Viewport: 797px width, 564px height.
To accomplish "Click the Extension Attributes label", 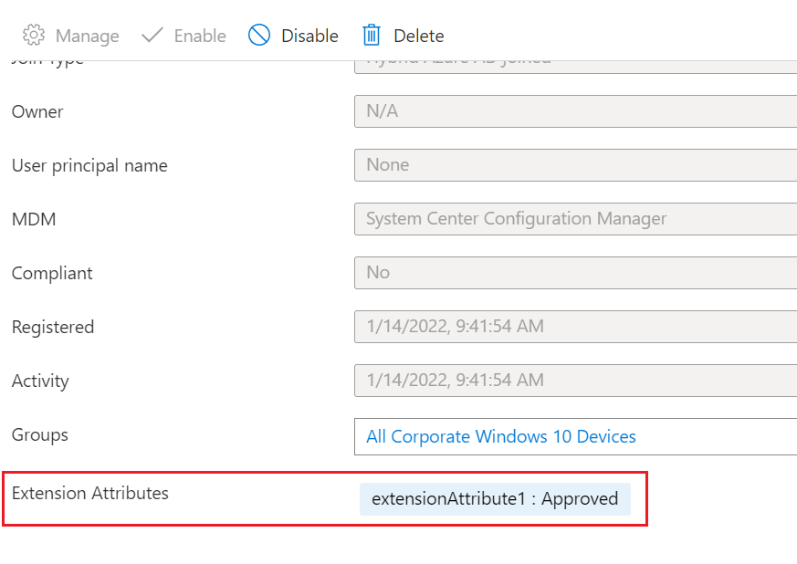I will (x=90, y=493).
